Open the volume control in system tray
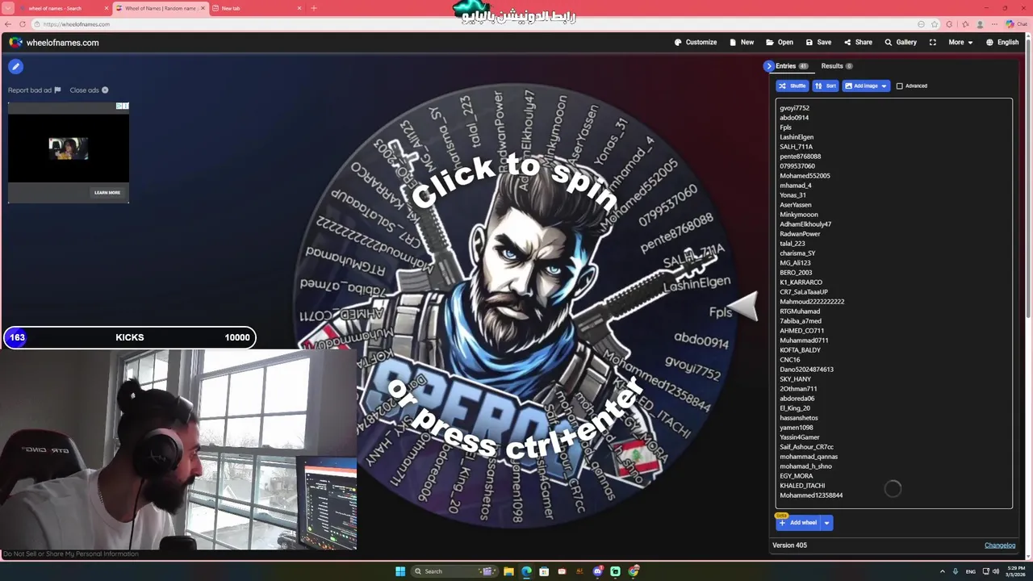Screen dimensions: 1033x581 coord(995,571)
